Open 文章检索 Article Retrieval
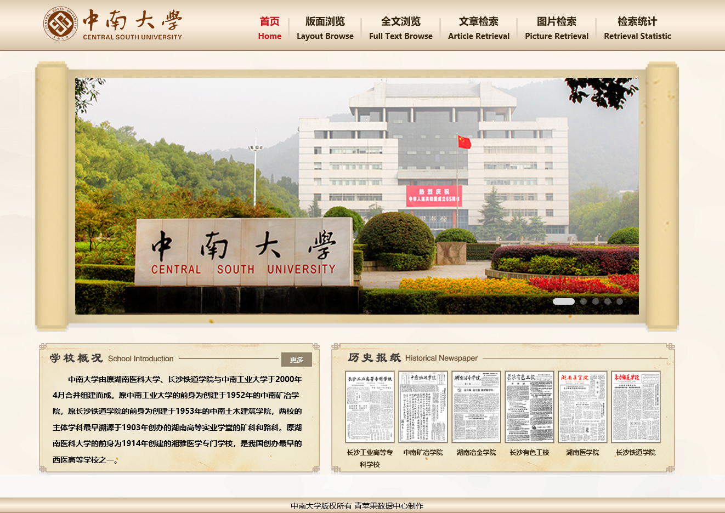The height and width of the screenshot is (513, 725). tap(479, 29)
